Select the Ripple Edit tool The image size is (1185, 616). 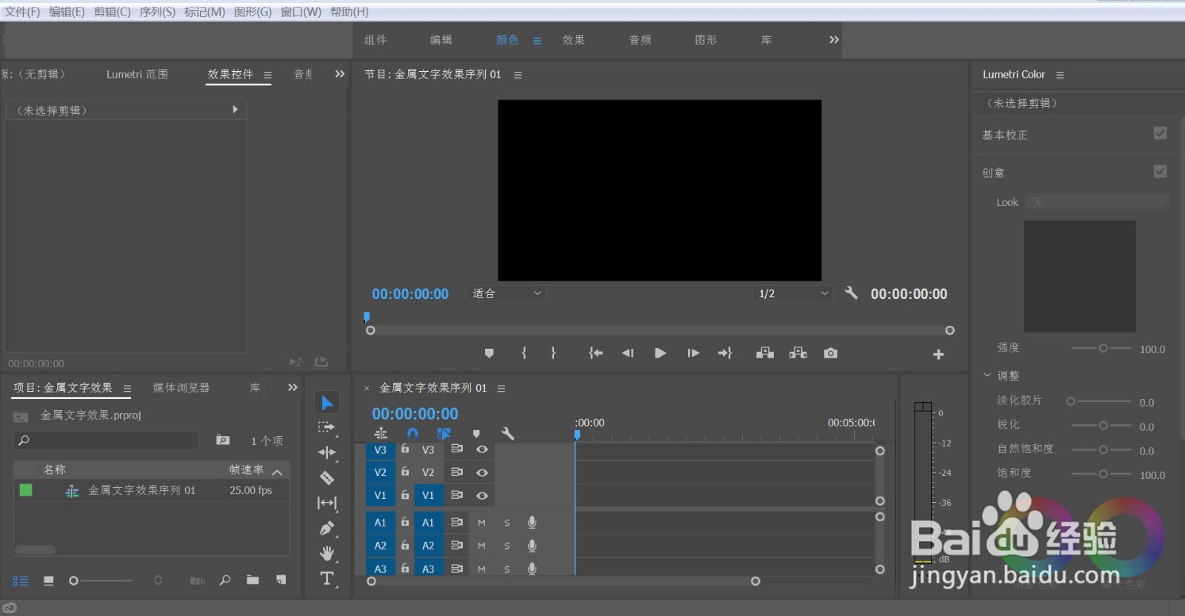click(327, 452)
